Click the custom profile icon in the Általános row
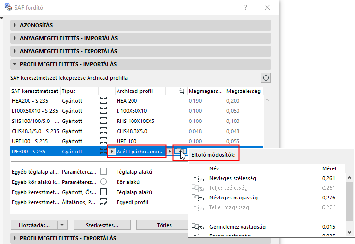The image size is (355, 244). click(x=104, y=202)
